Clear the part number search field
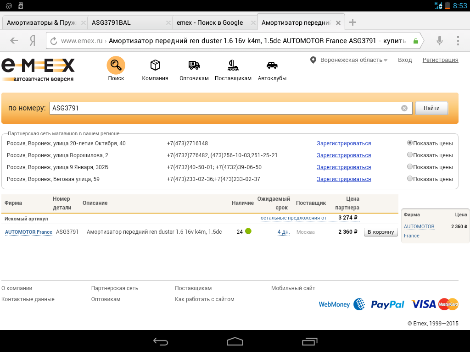 (x=404, y=108)
